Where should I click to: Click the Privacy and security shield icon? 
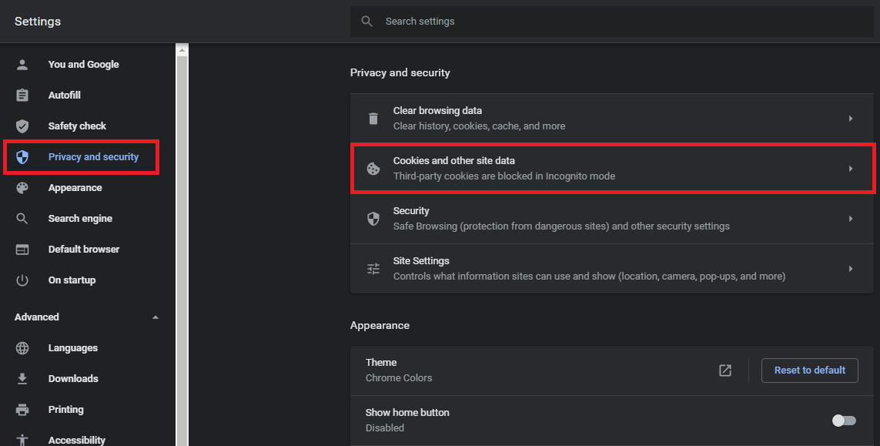click(22, 156)
